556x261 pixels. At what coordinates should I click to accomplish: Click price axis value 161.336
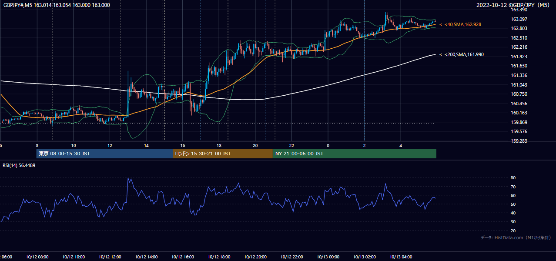coord(519,75)
